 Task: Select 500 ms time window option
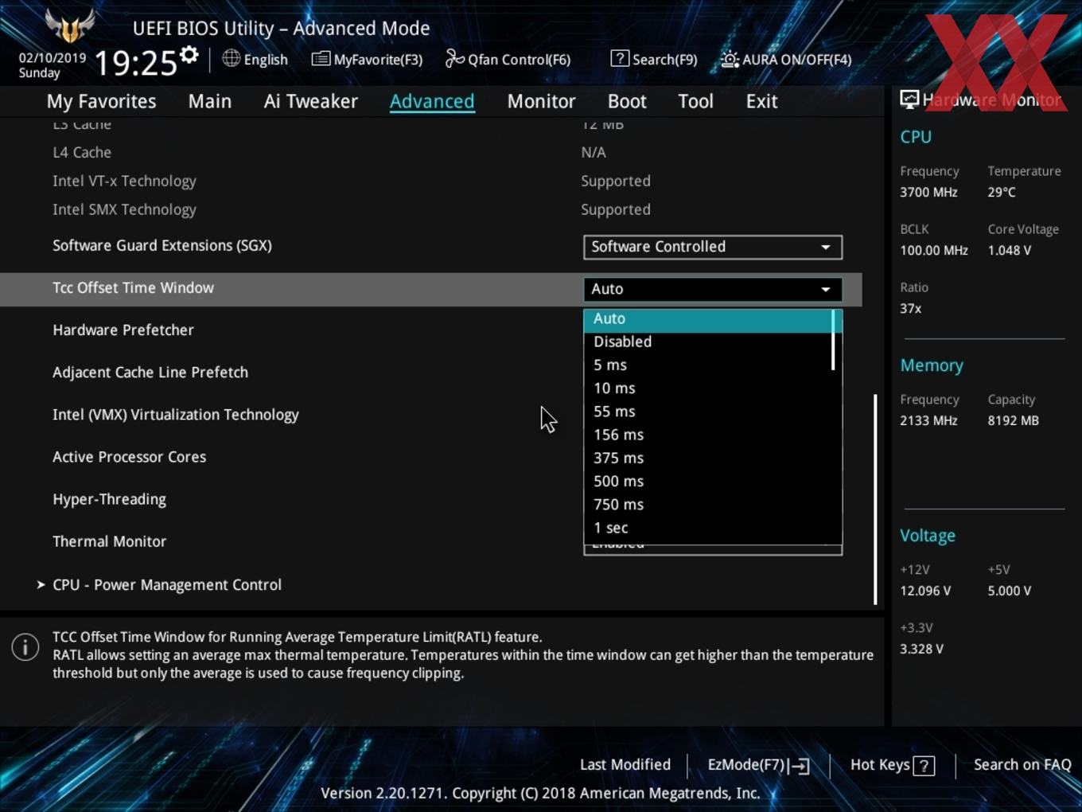tap(708, 481)
